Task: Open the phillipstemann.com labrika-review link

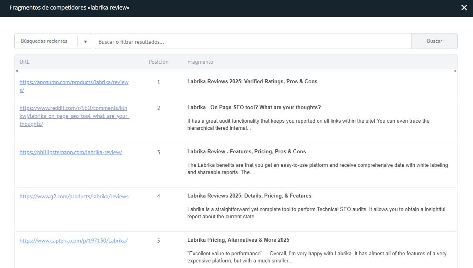Action: (x=71, y=152)
